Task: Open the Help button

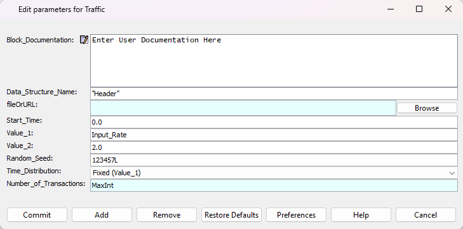Action: tap(361, 215)
